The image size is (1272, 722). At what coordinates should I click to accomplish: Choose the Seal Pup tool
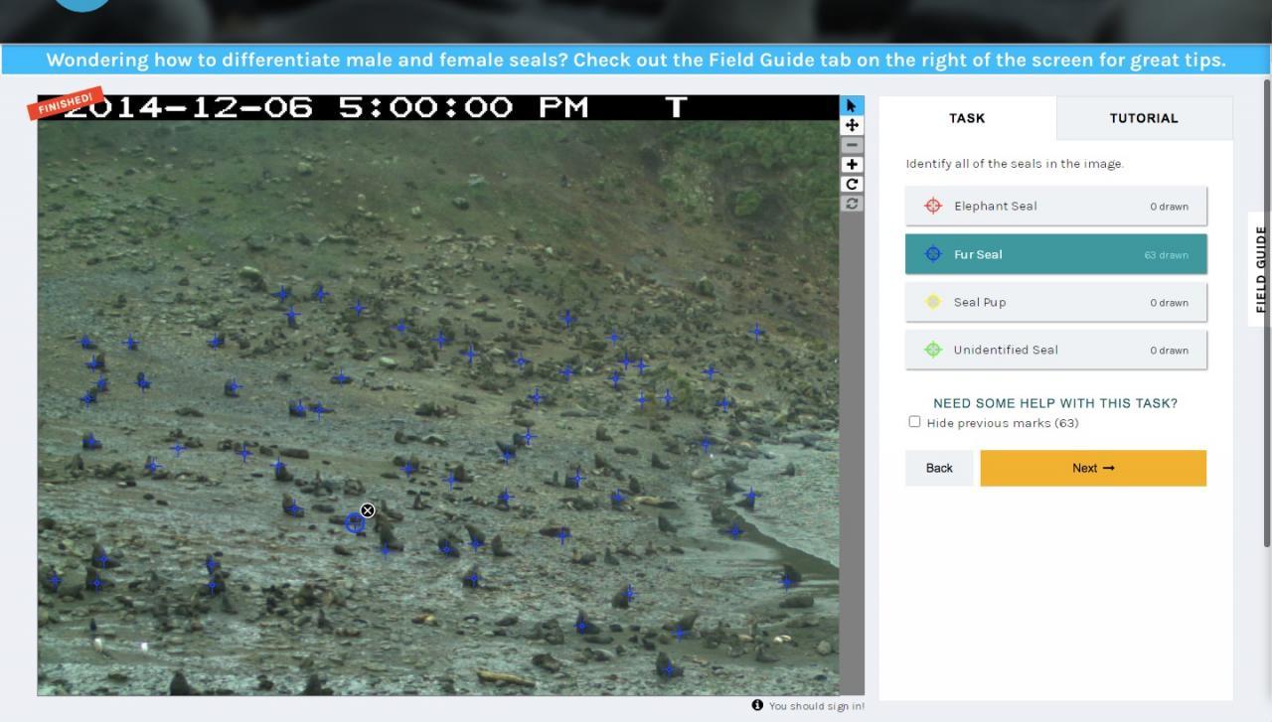(x=1055, y=302)
